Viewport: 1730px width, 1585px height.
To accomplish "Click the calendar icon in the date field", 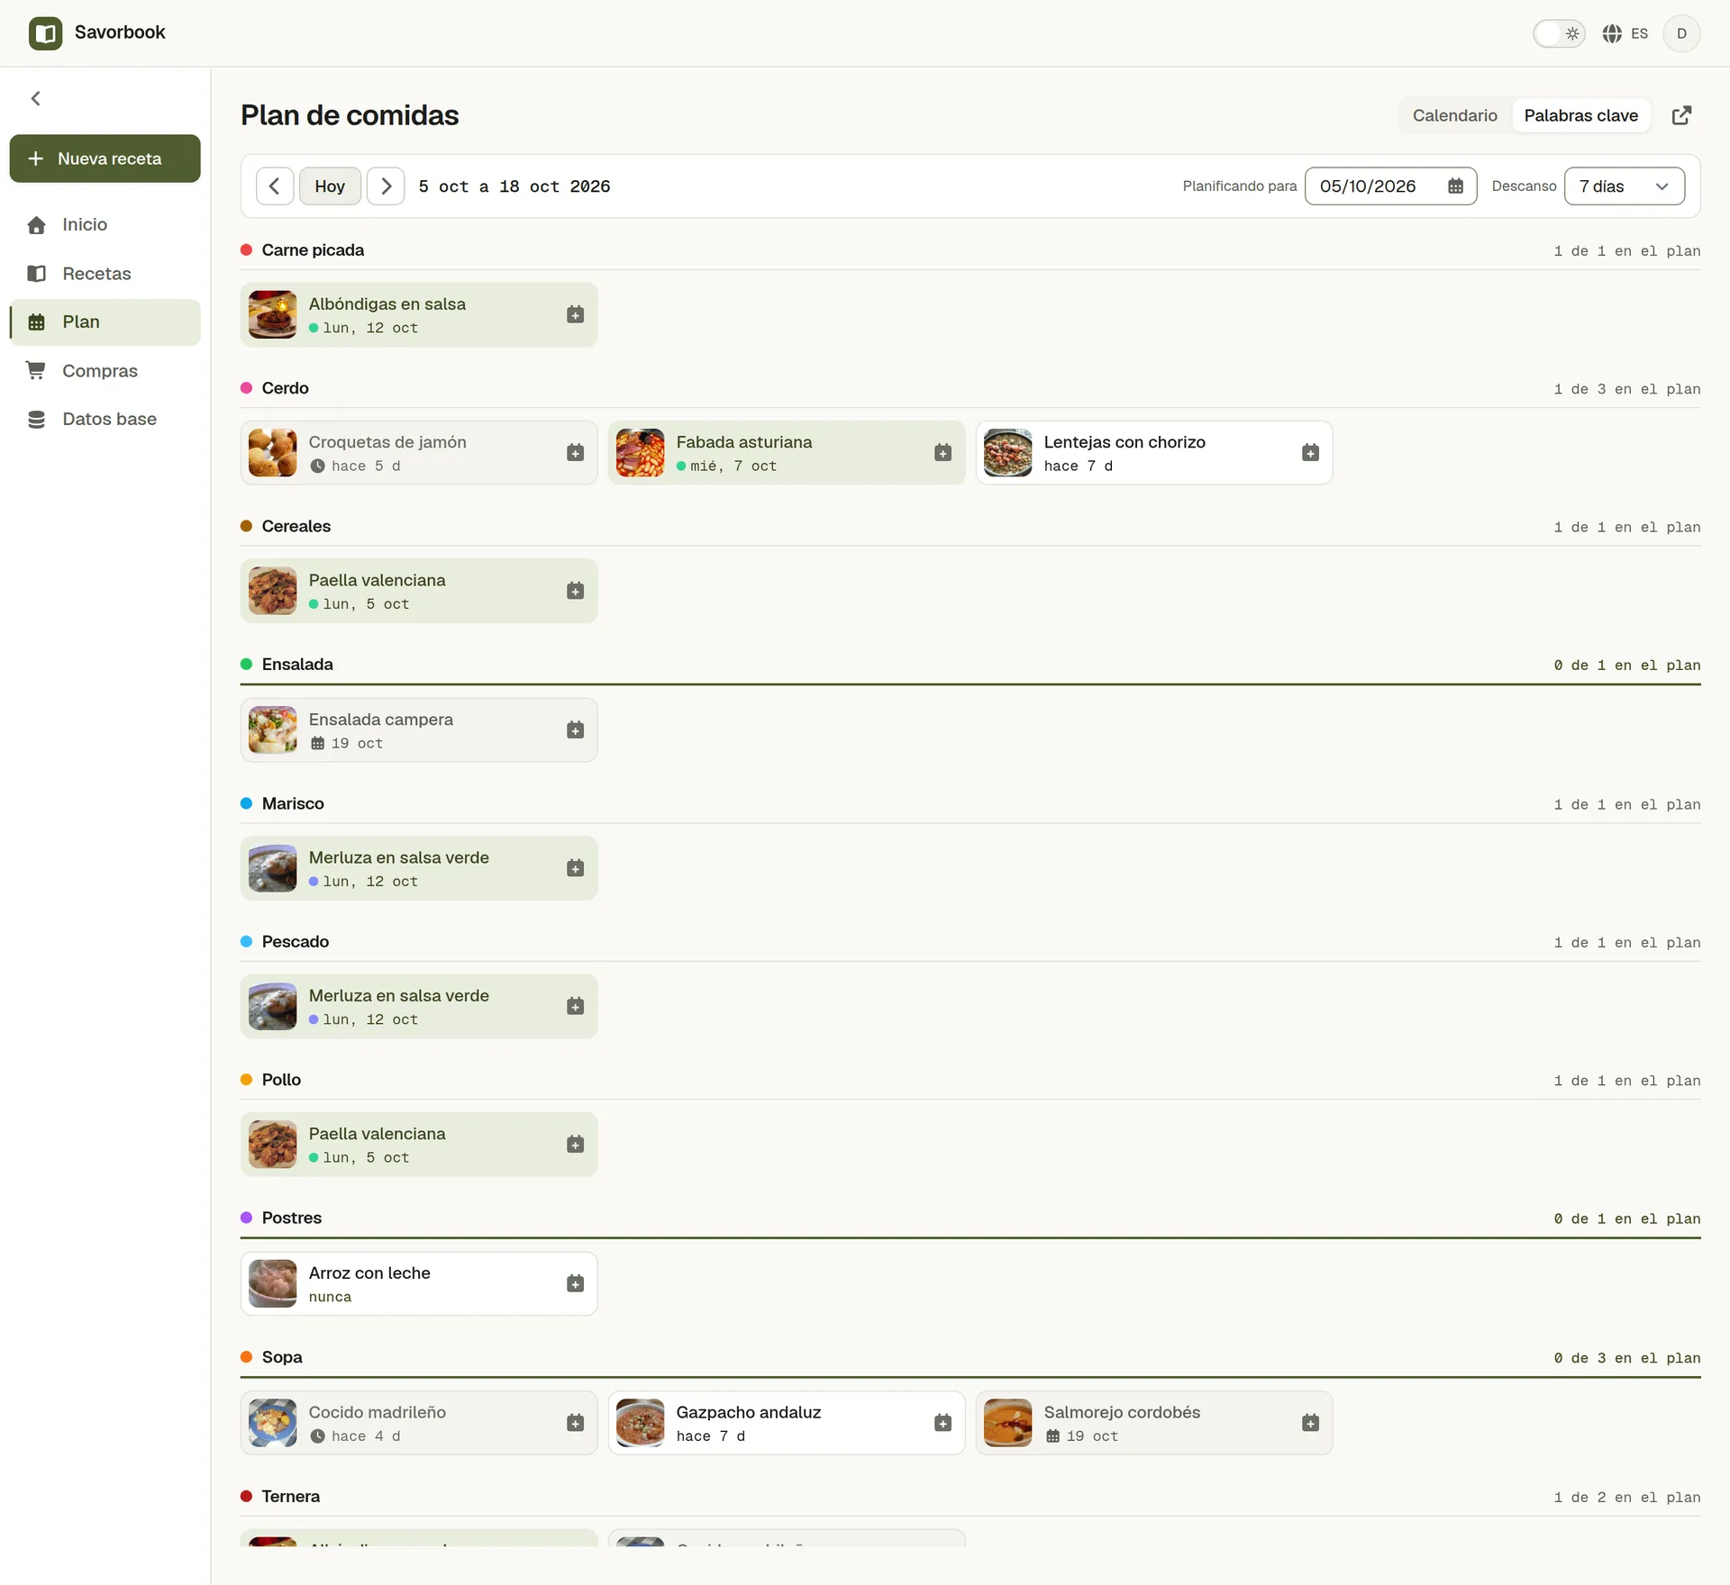I will (1455, 186).
